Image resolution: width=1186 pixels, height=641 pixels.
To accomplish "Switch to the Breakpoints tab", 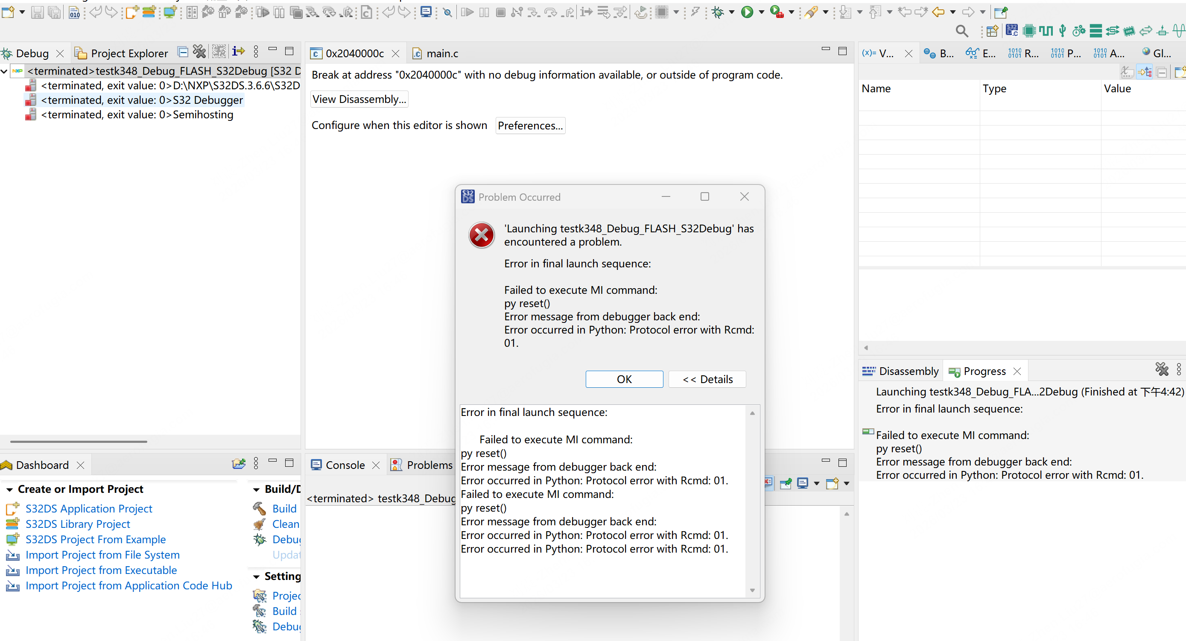I will [939, 53].
